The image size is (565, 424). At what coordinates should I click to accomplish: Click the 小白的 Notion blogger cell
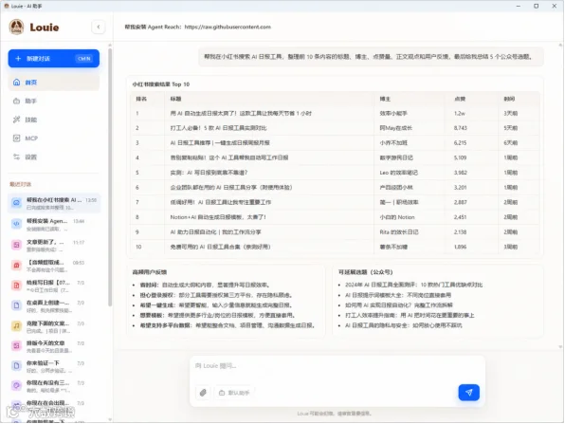click(397, 217)
